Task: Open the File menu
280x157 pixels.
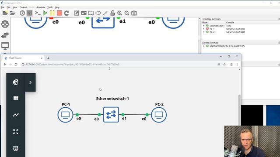Action: (x=3, y=7)
